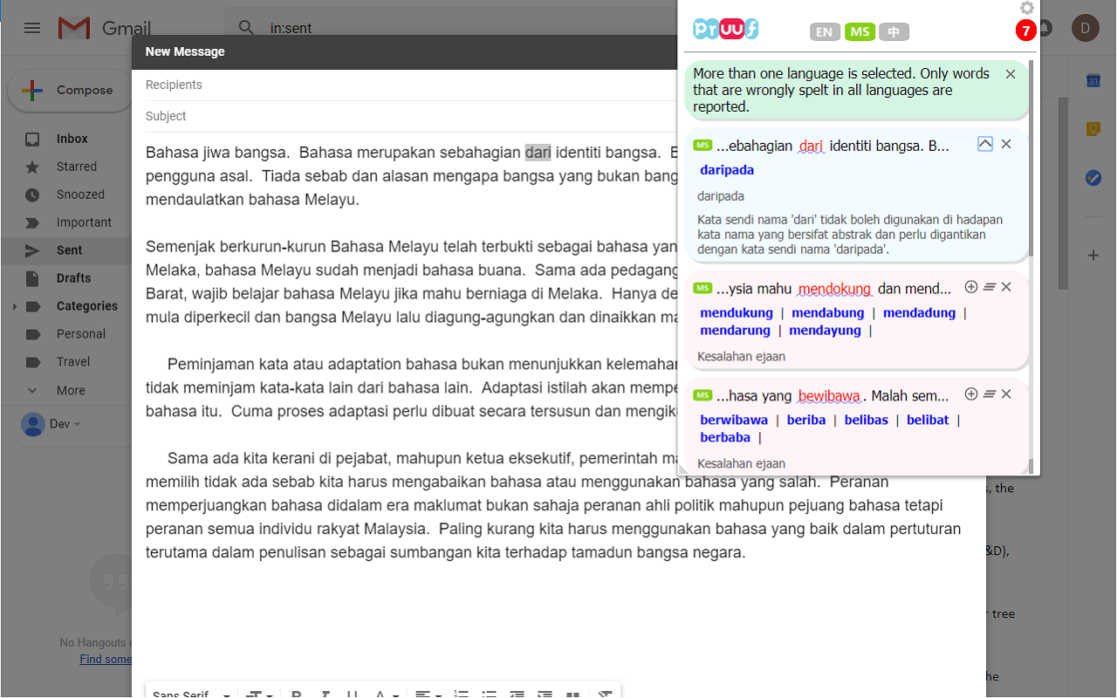The image size is (1117, 698).
Task: Click the MS badge on 'mendokung' card
Action: 702,287
